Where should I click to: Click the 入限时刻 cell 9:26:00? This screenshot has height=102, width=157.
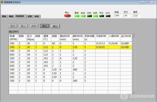(x=114, y=43)
